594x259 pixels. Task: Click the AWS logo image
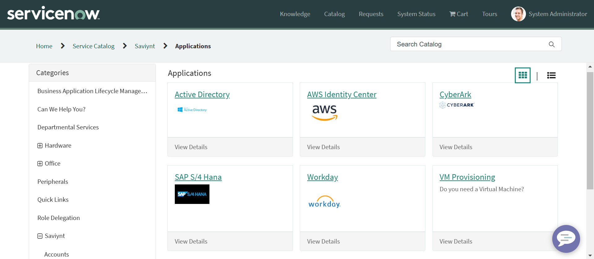point(325,112)
